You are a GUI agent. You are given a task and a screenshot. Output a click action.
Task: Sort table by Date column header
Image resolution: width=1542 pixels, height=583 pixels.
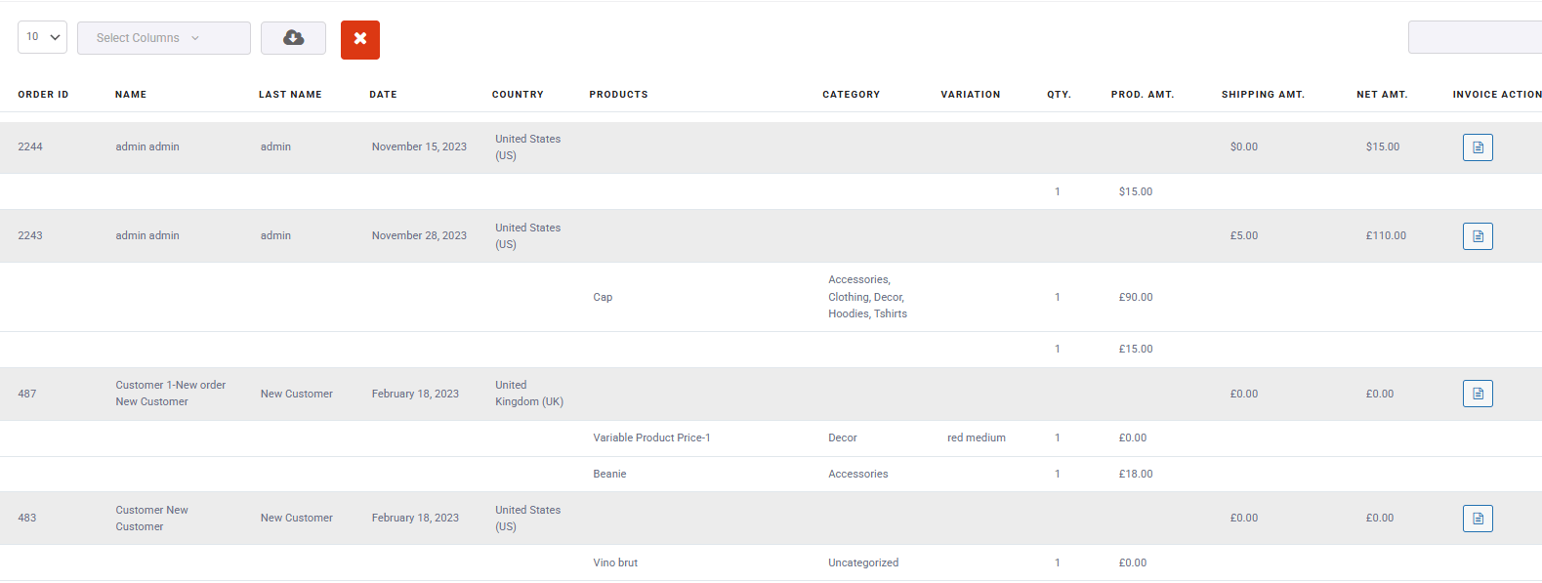(383, 95)
